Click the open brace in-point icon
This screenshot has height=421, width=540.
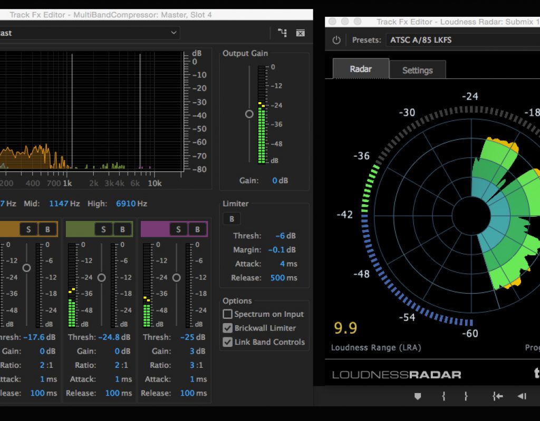point(443,397)
